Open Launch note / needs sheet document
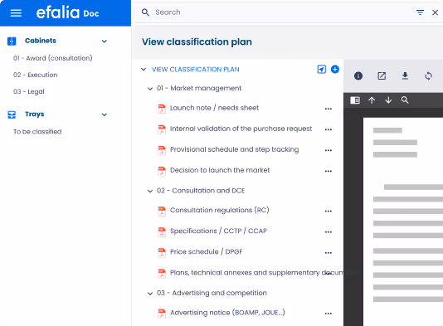 214,108
